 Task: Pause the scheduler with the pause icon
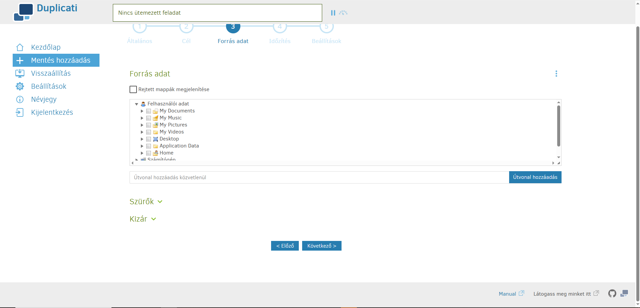coord(333,13)
